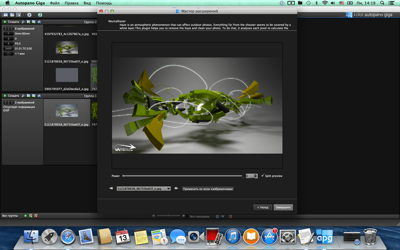Open Safari from the dock
The height and width of the screenshot is (250, 400).
pos(68,237)
